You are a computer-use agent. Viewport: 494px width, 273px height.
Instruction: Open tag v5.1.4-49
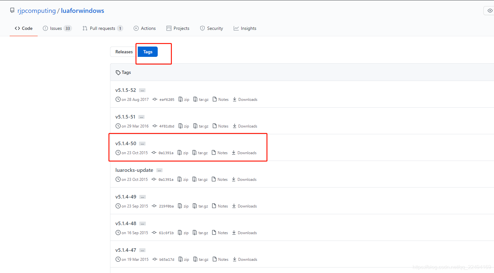126,197
